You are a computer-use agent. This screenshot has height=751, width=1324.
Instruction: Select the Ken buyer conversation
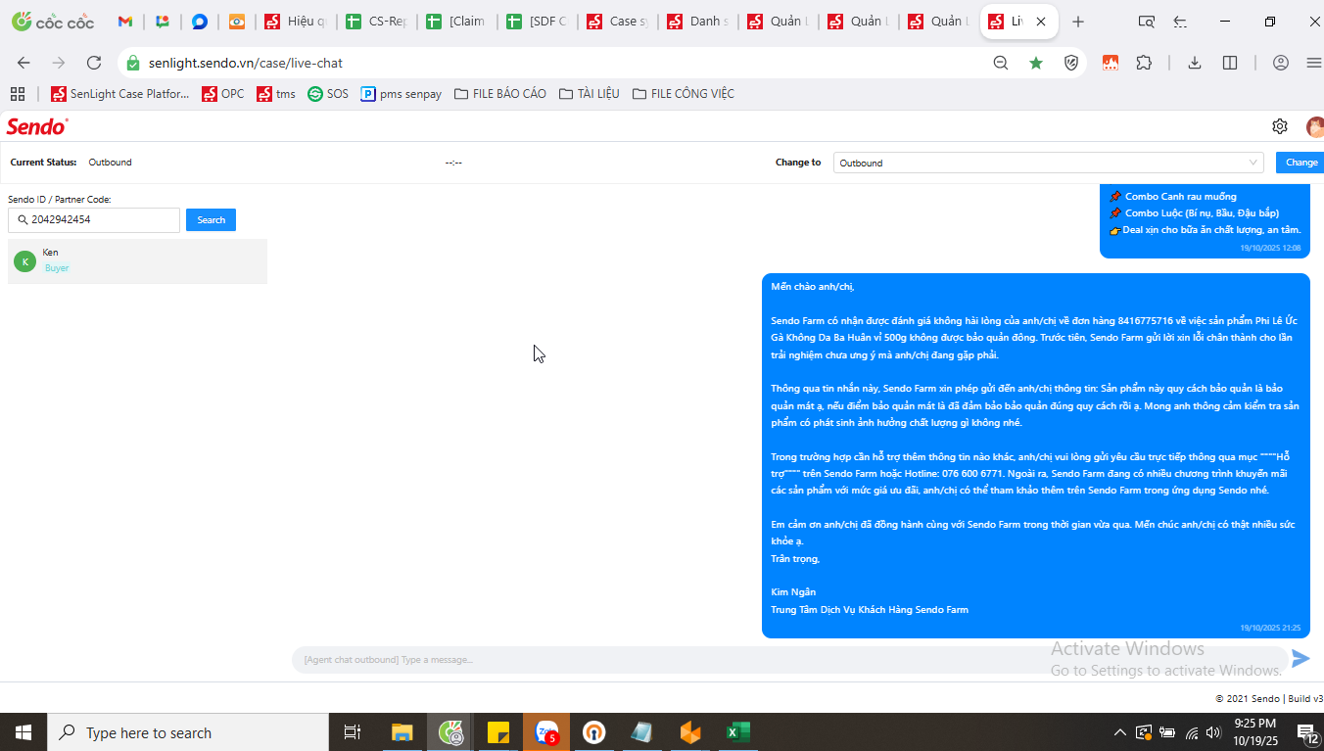pyautogui.click(x=137, y=261)
